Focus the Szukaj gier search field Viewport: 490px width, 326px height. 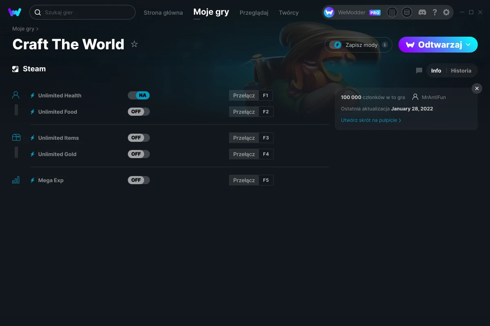click(x=82, y=12)
